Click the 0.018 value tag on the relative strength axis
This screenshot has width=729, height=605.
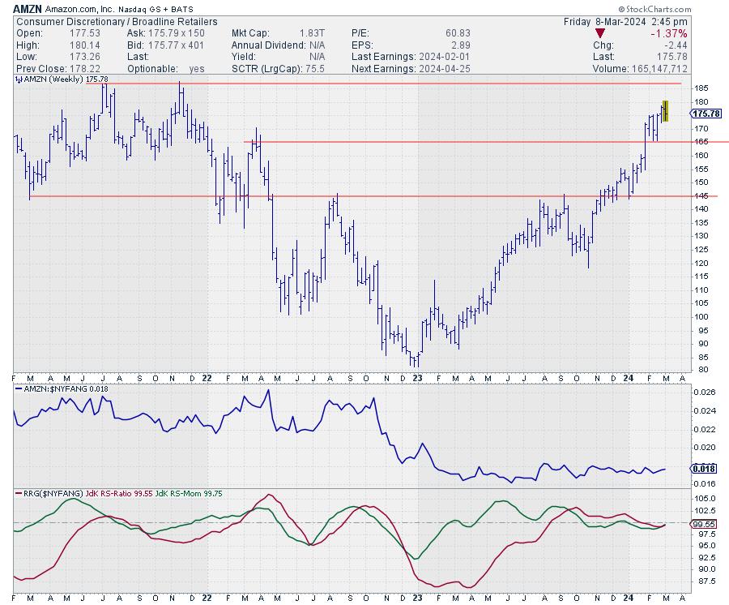704,469
